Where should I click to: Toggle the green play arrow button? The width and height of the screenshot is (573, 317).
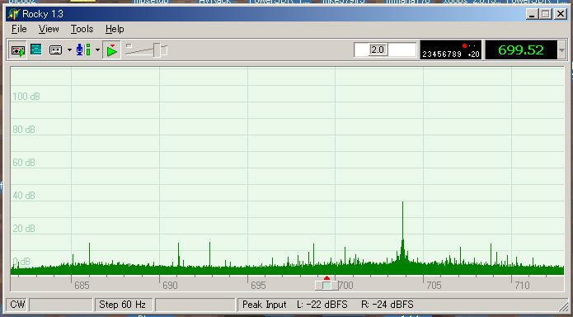(111, 50)
